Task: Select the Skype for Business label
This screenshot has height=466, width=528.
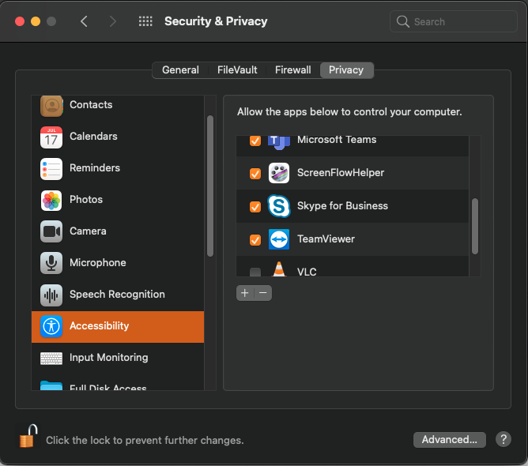Action: click(x=342, y=206)
